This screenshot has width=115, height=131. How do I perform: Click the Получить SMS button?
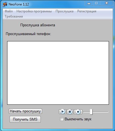pyautogui.click(x=25, y=119)
